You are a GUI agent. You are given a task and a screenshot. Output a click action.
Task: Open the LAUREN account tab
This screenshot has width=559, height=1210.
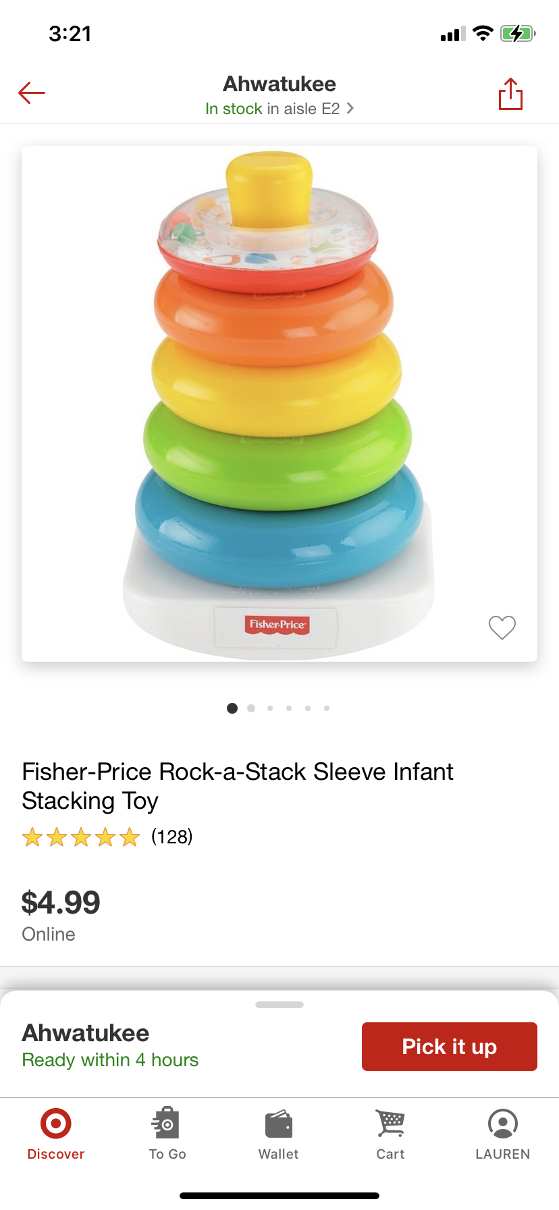tap(502, 1134)
